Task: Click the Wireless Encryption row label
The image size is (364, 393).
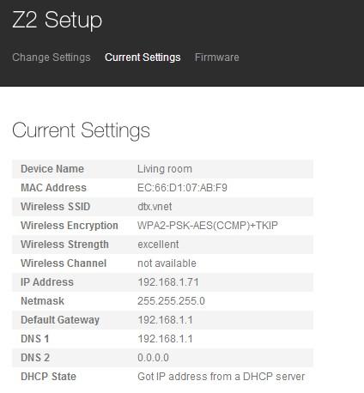Action: 70,226
